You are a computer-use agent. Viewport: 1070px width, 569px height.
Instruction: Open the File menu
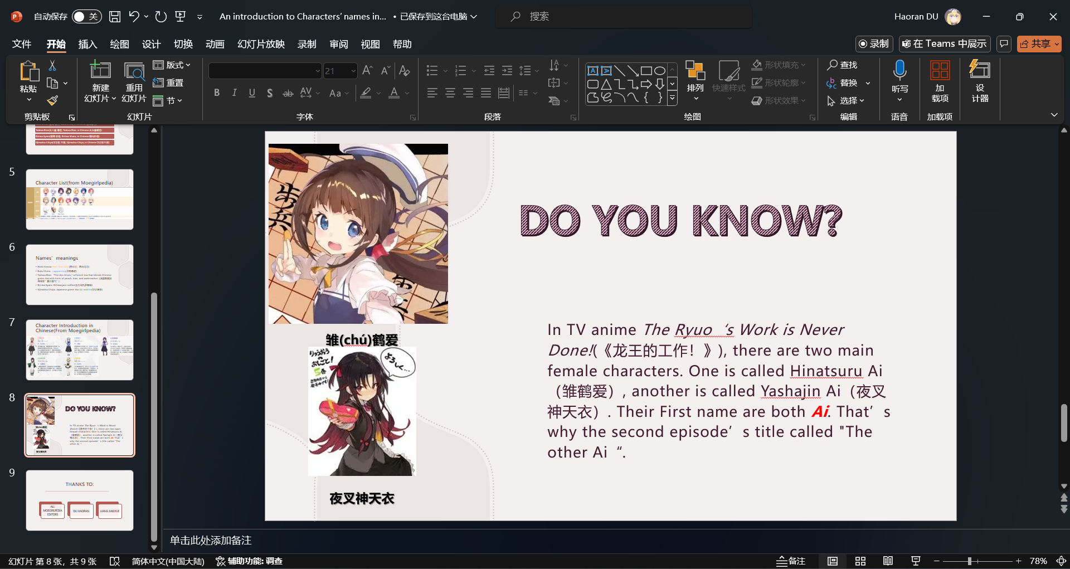(x=22, y=44)
